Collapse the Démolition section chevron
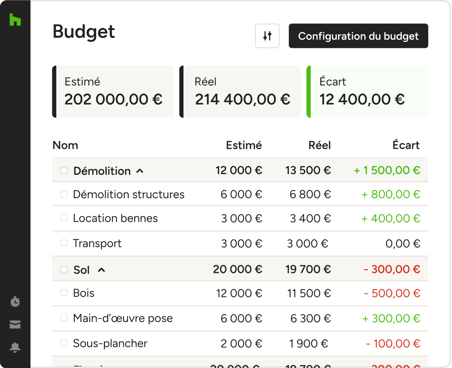The width and height of the screenshot is (452, 368). [x=140, y=171]
